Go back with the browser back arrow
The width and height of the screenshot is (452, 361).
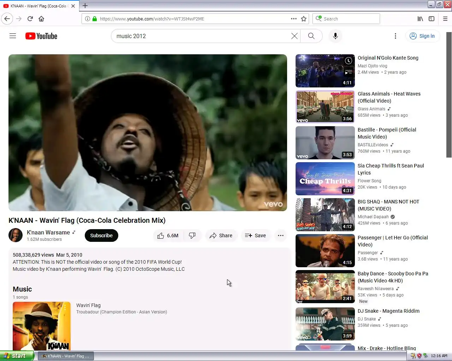[7, 19]
